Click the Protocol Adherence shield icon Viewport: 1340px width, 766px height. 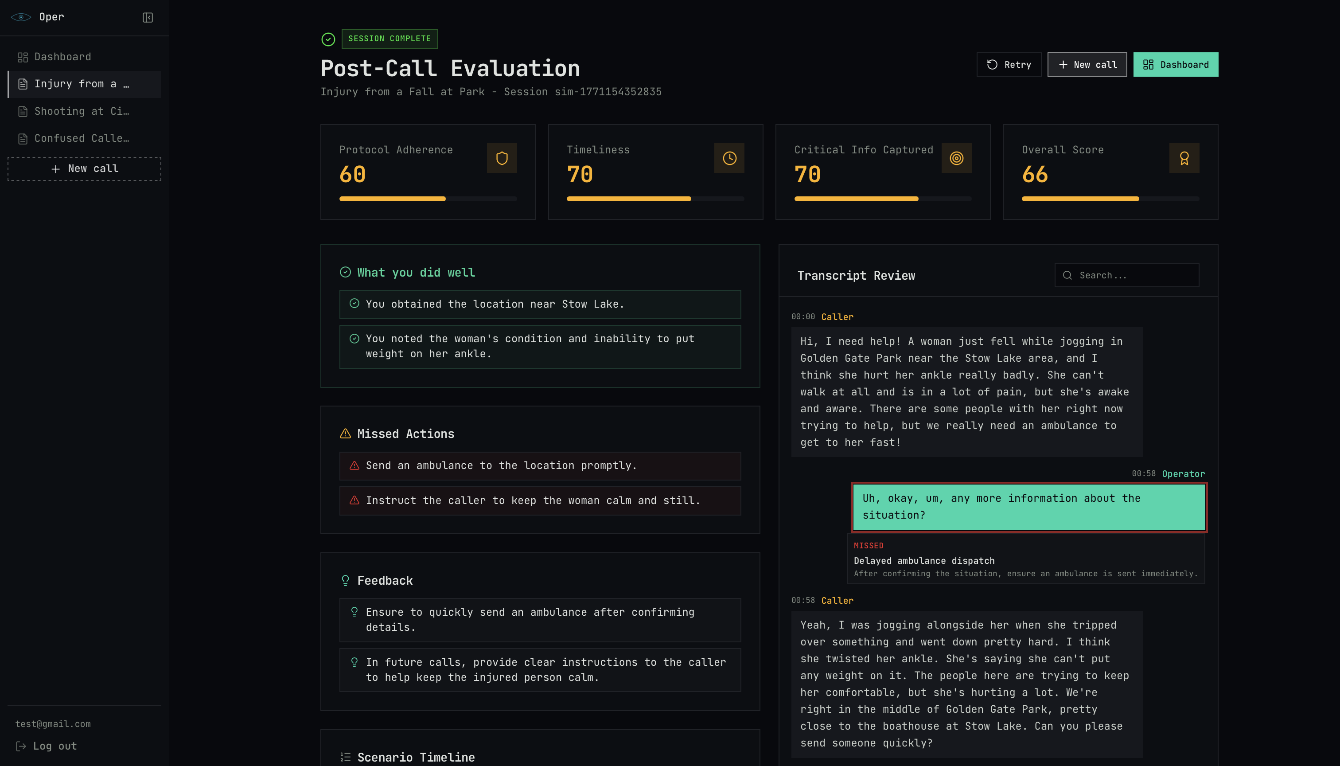[x=502, y=158]
